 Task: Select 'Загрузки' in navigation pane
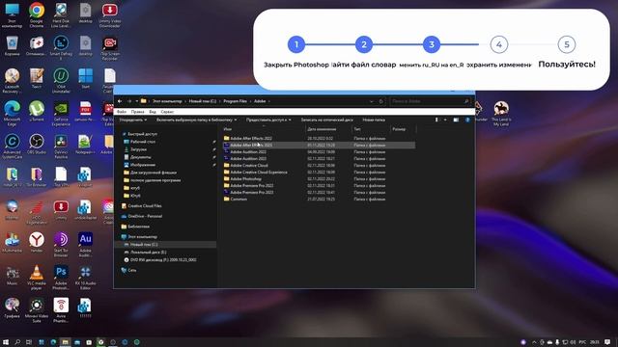pyautogui.click(x=138, y=149)
